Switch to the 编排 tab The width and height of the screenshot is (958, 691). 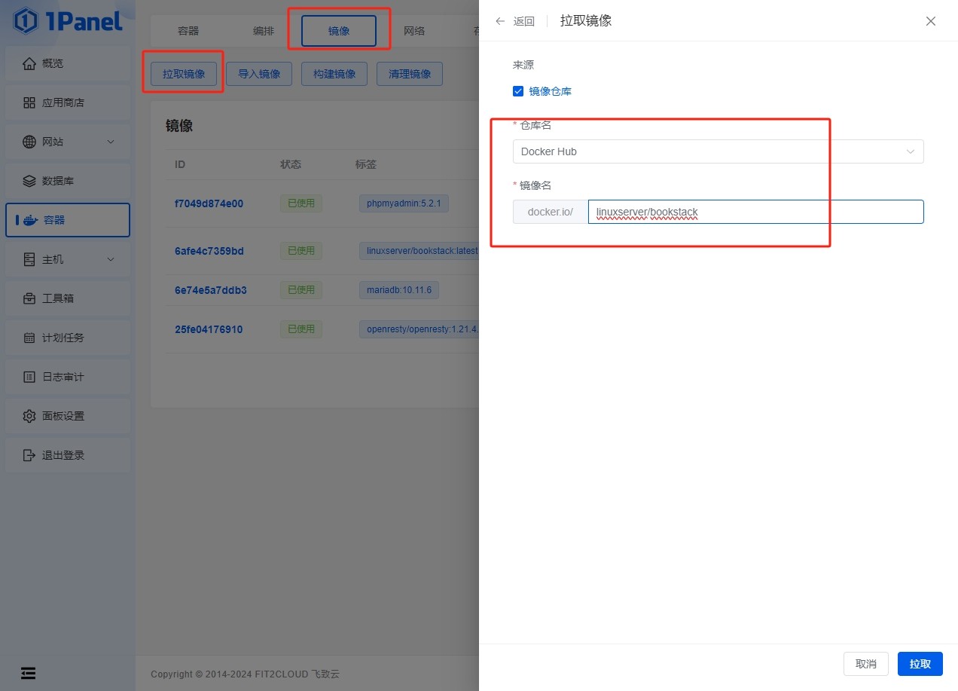click(264, 31)
